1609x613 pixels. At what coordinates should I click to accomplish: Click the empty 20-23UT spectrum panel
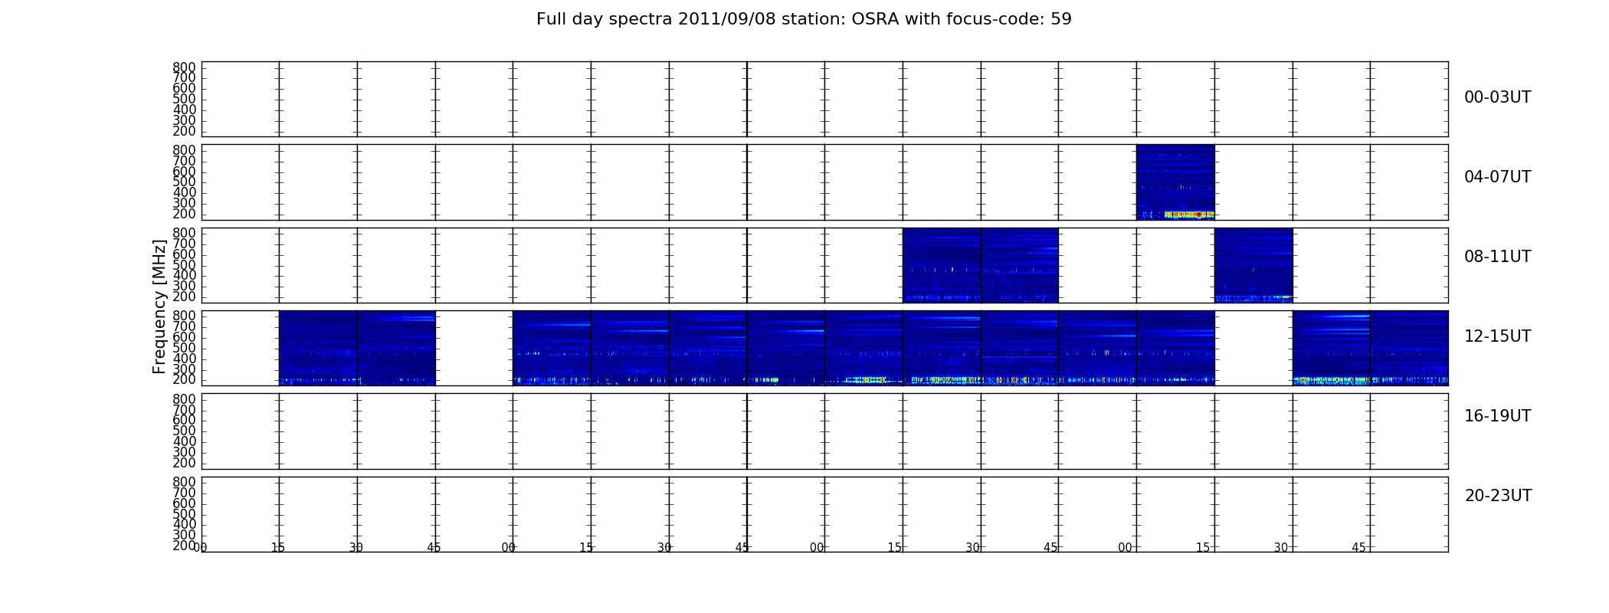tap(824, 514)
